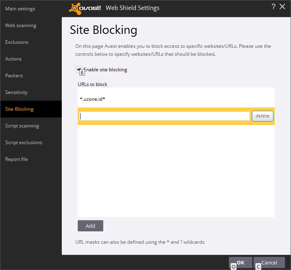Open Main settings section

coord(20,9)
